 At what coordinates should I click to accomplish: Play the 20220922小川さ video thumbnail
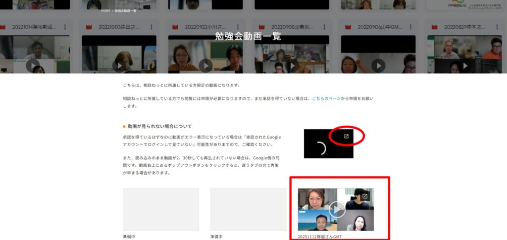205,65
